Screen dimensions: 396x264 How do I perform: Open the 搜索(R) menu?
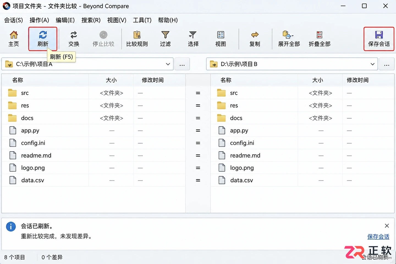pos(91,20)
